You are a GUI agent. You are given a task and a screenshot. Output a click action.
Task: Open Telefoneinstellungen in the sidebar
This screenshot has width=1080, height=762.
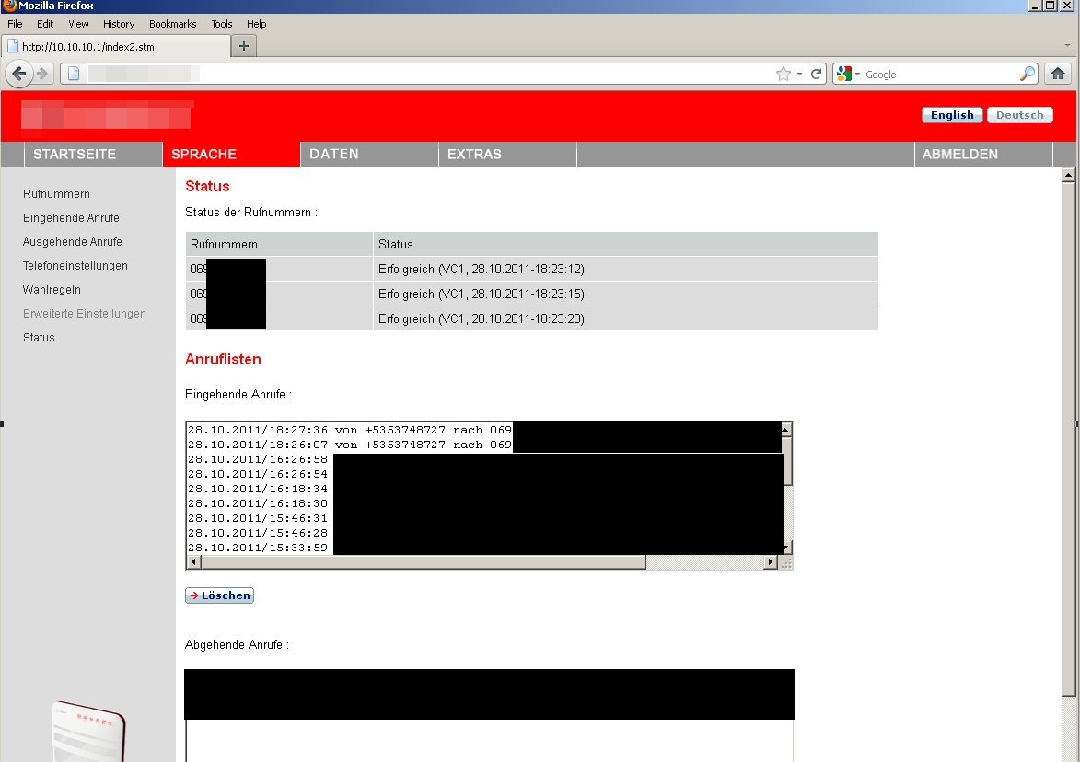coord(75,266)
